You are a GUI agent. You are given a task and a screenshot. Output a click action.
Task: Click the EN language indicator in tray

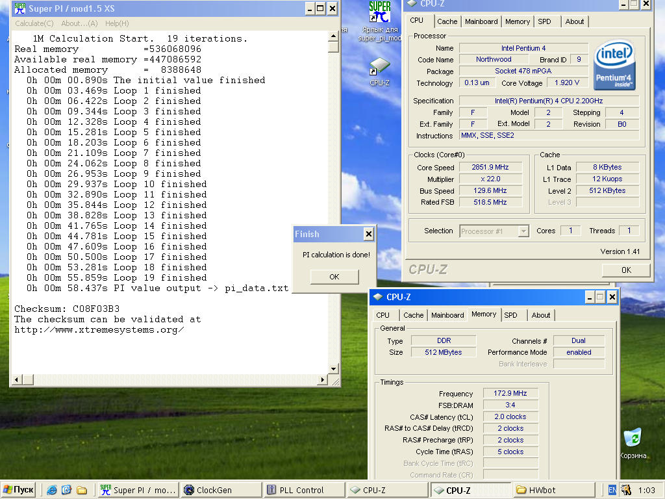click(x=612, y=490)
